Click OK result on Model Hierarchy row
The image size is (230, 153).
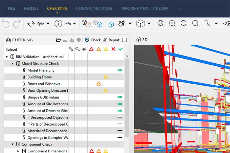120,70
